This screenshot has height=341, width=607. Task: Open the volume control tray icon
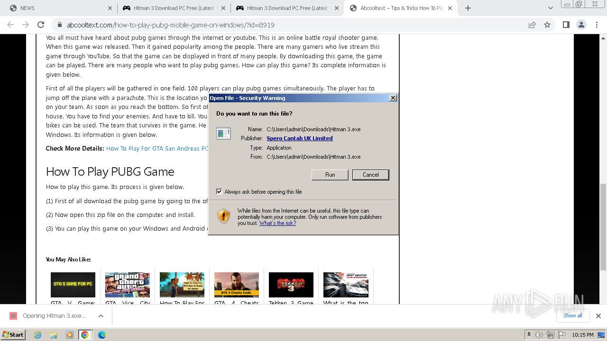(539, 335)
